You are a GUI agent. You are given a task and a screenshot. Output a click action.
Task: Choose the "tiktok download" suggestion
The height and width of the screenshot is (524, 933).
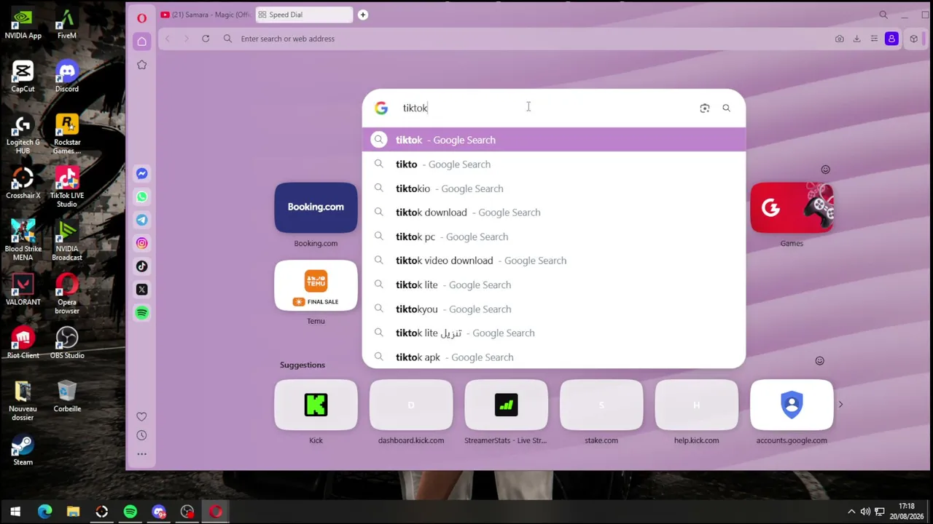[x=554, y=213]
